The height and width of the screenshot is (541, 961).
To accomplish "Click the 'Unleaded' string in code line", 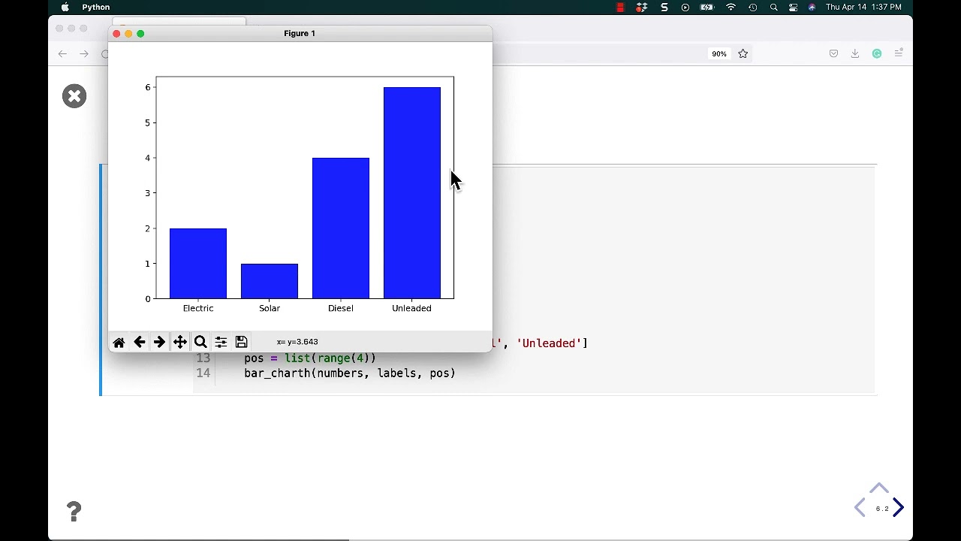I will coord(549,343).
